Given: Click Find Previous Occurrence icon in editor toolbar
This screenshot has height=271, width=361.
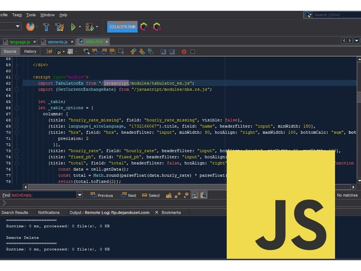Looking at the screenshot, I should point(95,52).
